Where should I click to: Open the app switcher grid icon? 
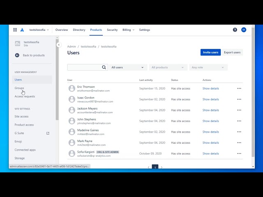[15, 30]
